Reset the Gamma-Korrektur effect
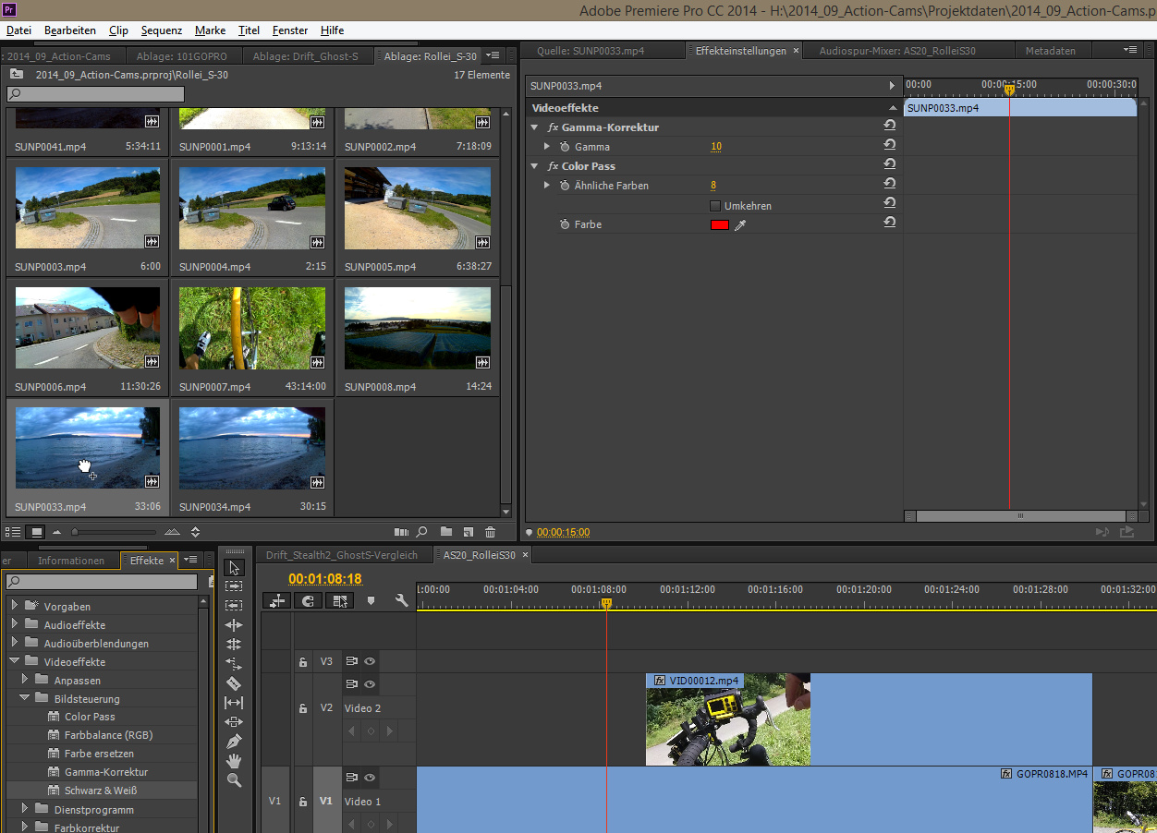Viewport: 1157px width, 833px height. coord(889,127)
